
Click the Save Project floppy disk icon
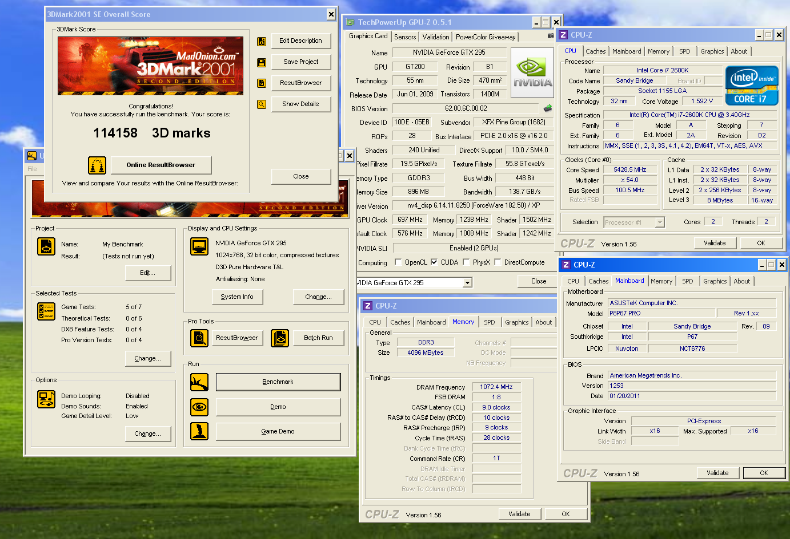tap(262, 62)
